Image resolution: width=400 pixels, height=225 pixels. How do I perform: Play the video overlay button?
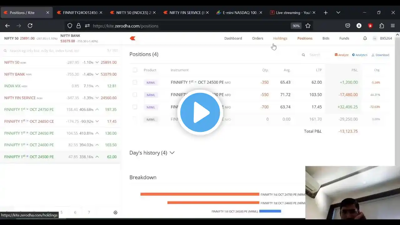pos(200,112)
